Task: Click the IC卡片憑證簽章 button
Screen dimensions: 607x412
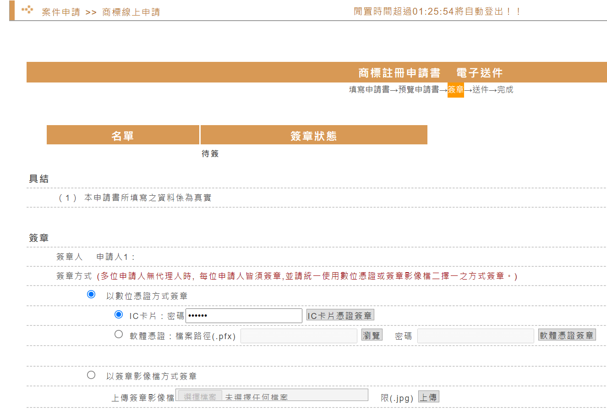Action: pos(340,315)
